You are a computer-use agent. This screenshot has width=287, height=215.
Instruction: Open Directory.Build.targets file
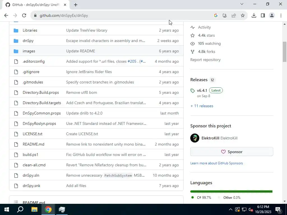pyautogui.click(x=42, y=103)
